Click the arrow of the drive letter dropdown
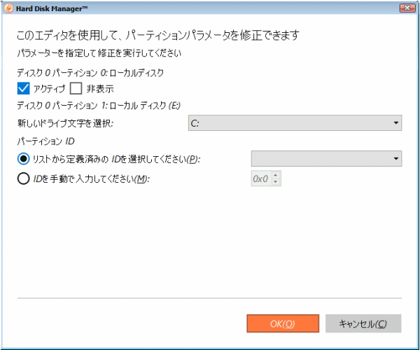The width and height of the screenshot is (420, 350). pyautogui.click(x=396, y=123)
